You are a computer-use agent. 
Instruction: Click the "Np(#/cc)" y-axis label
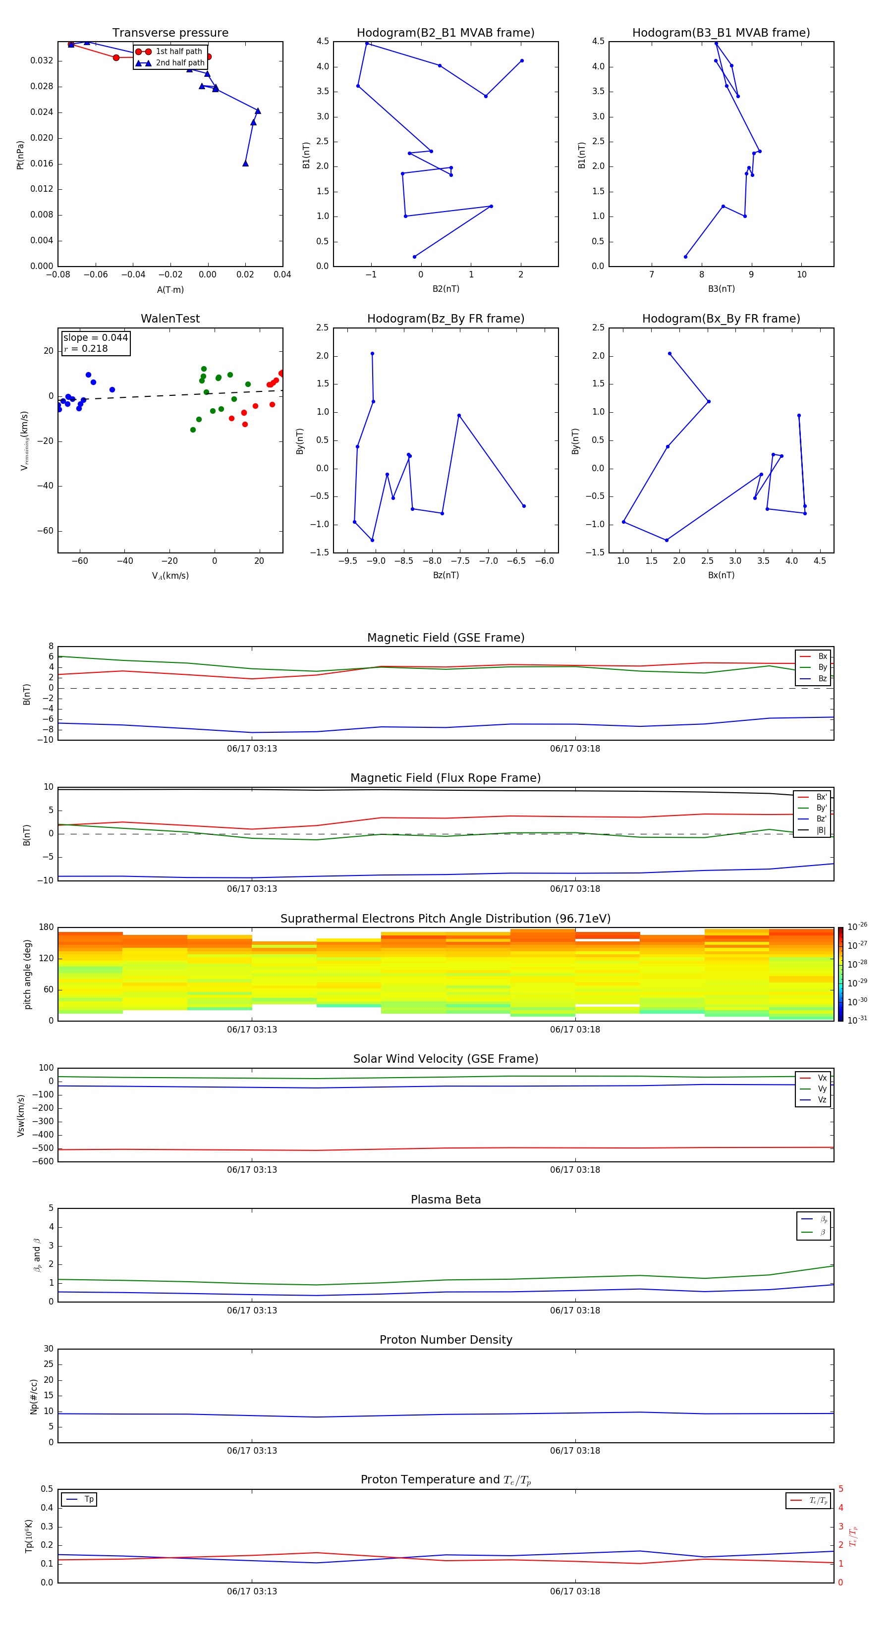tap(34, 1396)
